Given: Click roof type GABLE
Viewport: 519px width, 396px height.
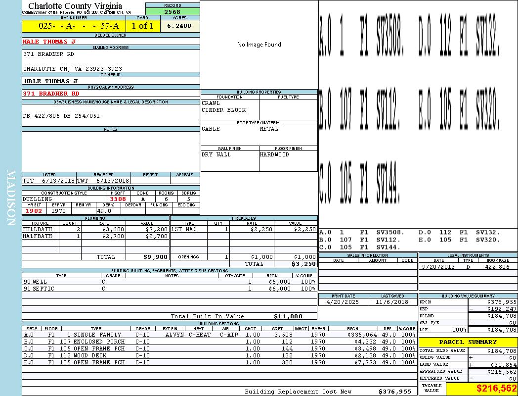Looking at the screenshot, I should (x=211, y=129).
